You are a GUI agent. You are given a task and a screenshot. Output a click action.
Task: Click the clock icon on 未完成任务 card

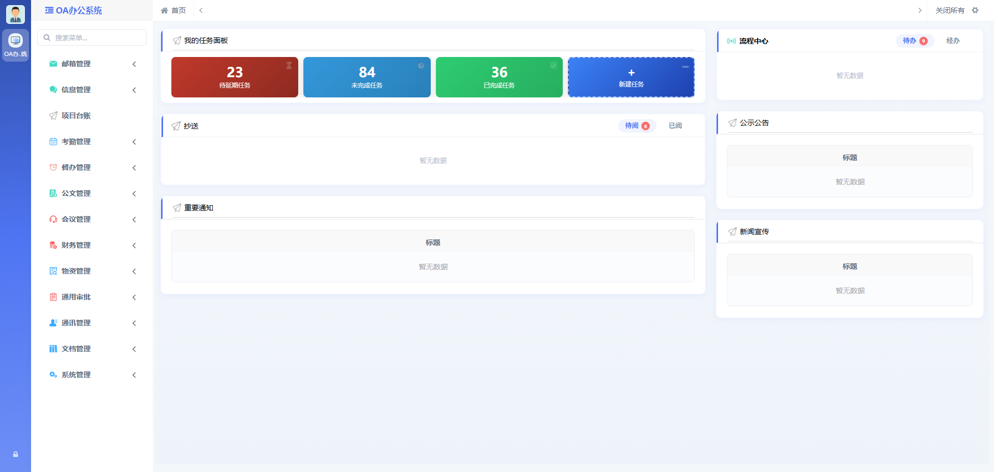pos(421,65)
